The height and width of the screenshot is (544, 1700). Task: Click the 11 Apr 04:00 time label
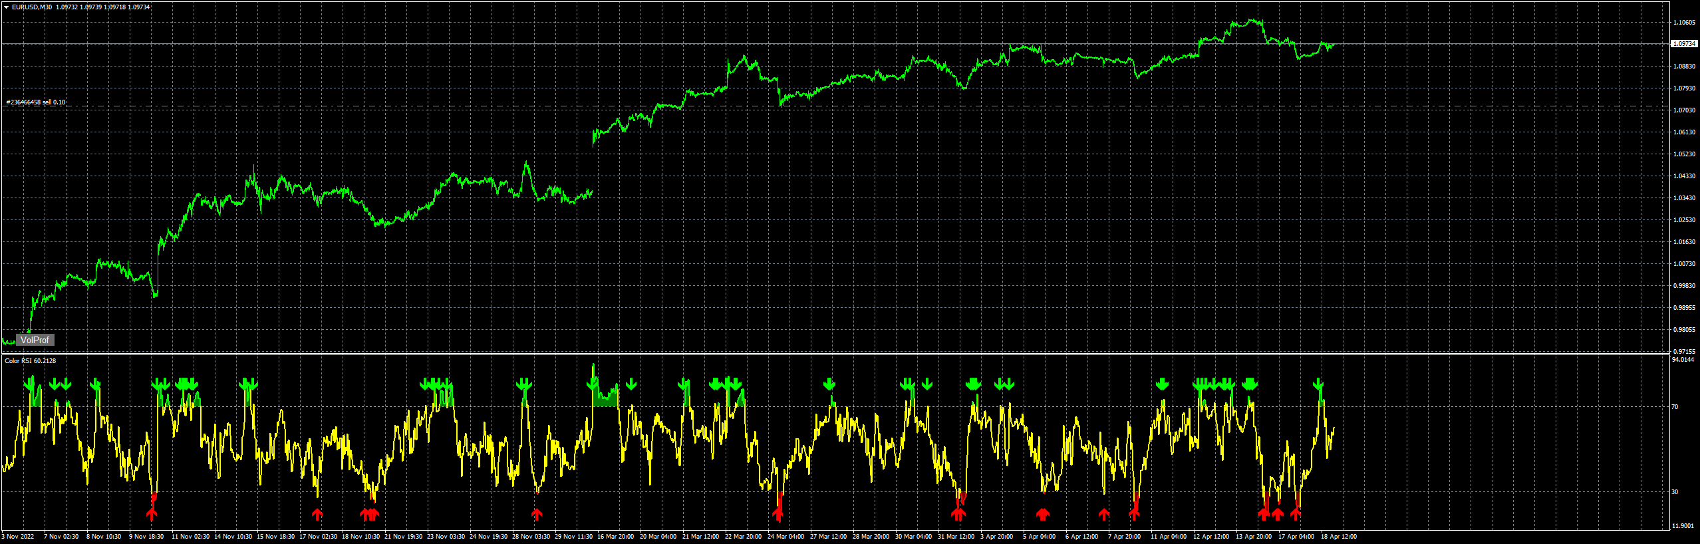click(1169, 537)
